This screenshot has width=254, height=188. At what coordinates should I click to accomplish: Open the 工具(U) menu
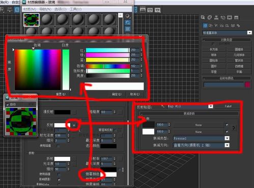75,9
